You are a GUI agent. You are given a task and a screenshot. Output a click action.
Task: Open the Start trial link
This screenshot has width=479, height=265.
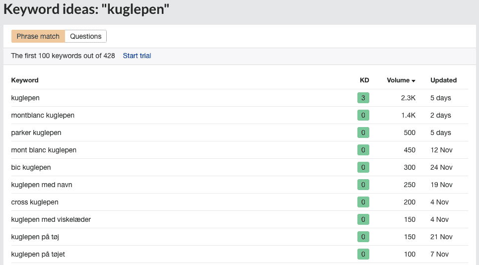click(x=137, y=56)
